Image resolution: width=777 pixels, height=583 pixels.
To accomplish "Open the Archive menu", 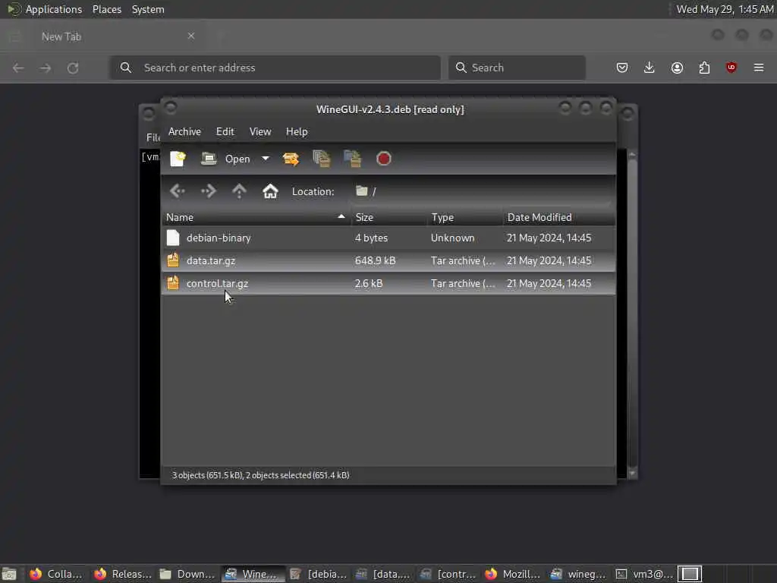I will [x=184, y=131].
